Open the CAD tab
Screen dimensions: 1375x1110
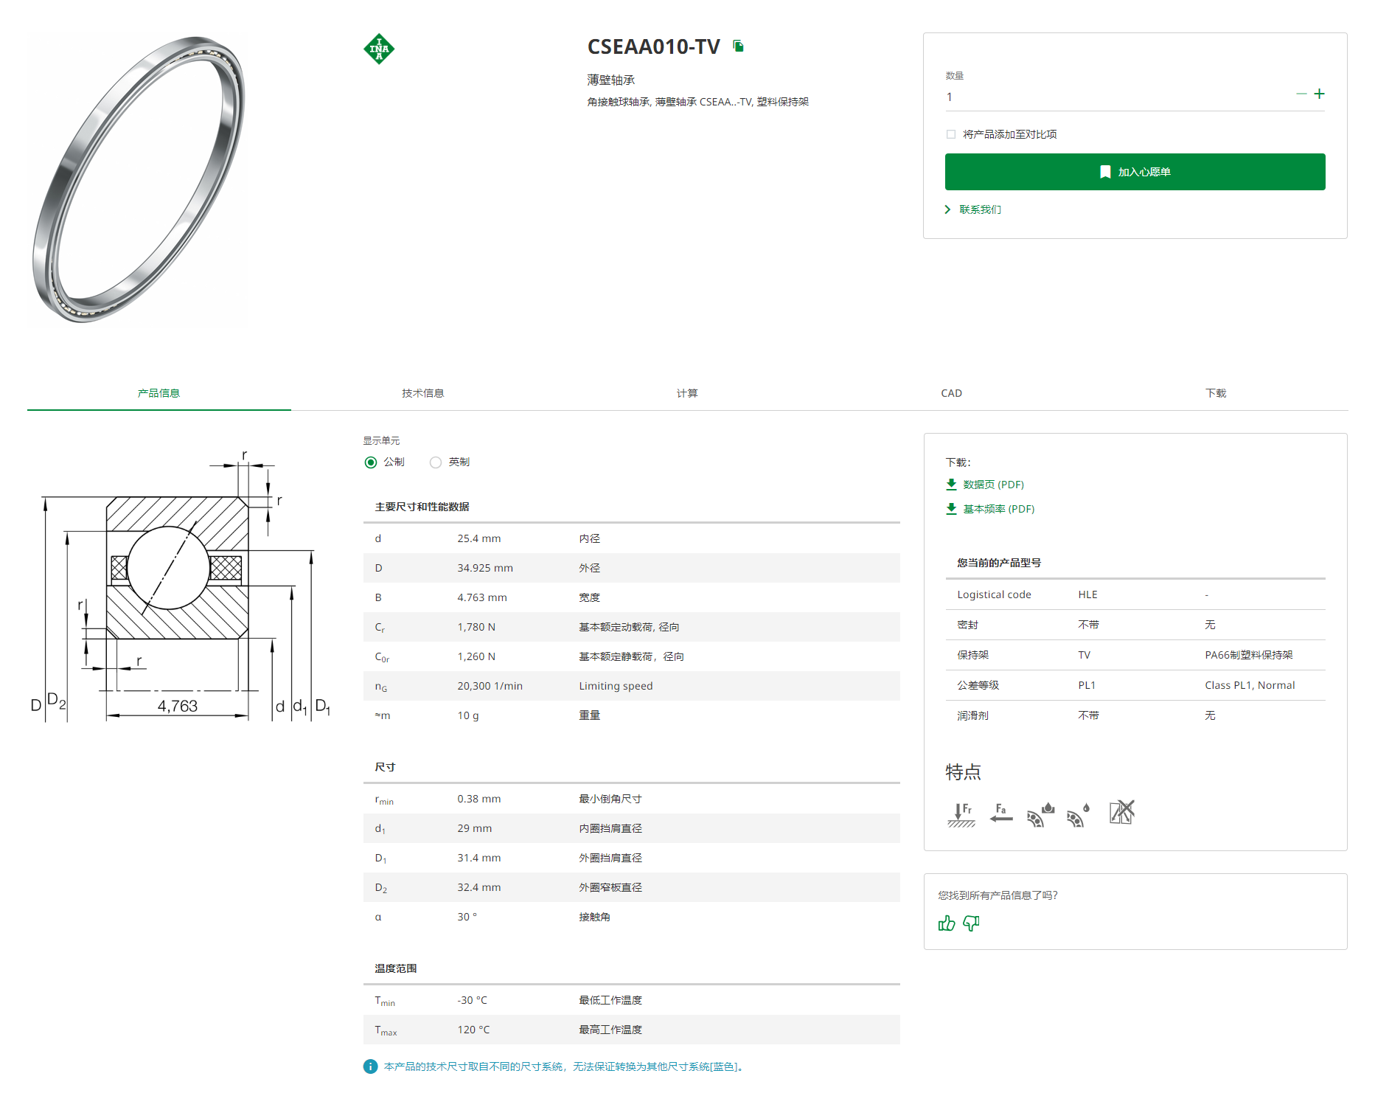coord(951,393)
